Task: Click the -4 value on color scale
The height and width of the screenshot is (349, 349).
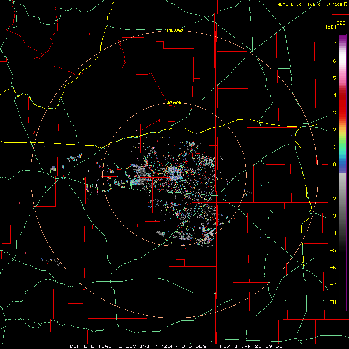Action: [x=333, y=233]
